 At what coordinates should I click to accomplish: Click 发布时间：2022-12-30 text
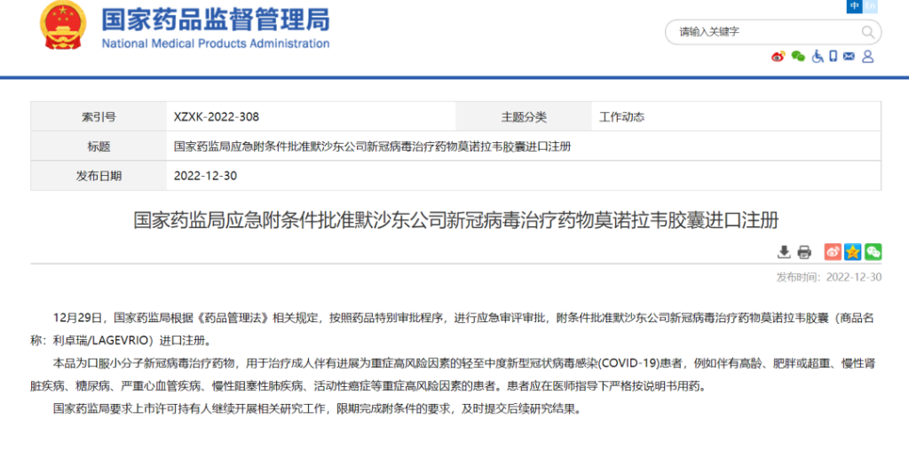click(829, 277)
